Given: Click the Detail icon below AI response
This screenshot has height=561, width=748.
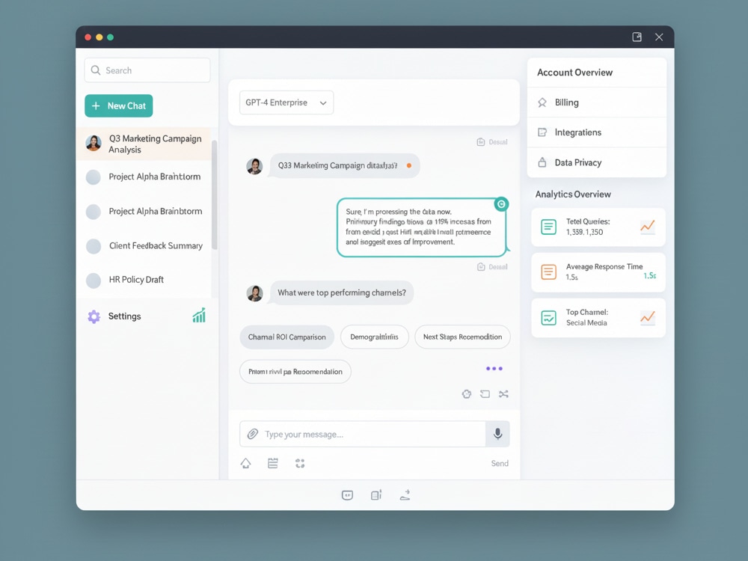Looking at the screenshot, I should pos(481,267).
